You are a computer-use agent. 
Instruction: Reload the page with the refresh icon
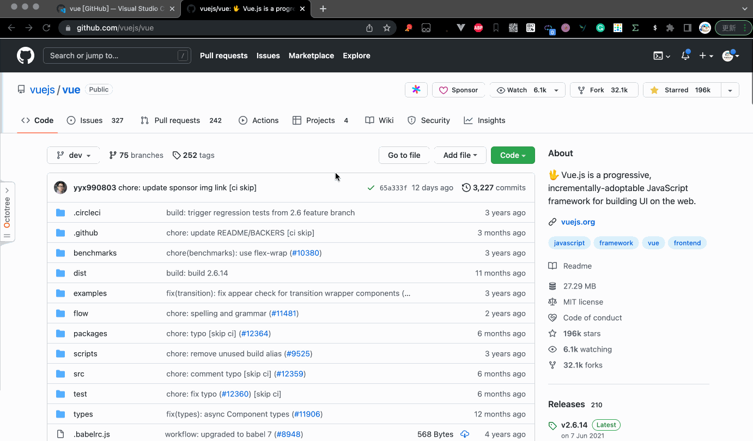(x=46, y=28)
